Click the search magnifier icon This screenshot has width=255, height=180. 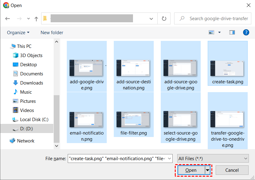(x=181, y=18)
